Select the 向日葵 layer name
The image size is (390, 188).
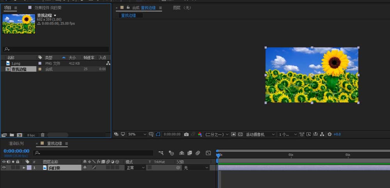[x=55, y=168]
